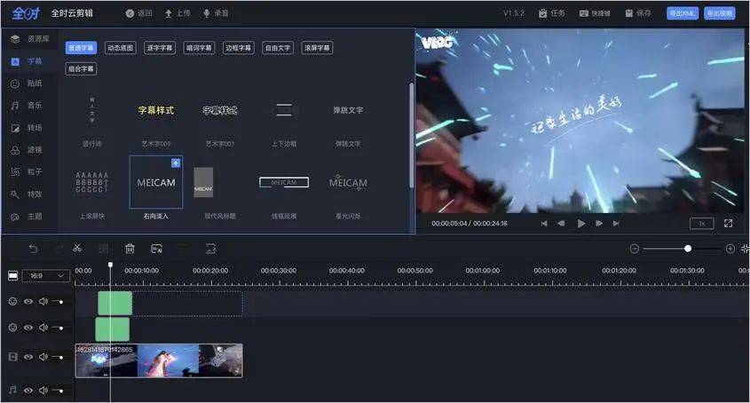Mute speaker on second sticker track
The image size is (750, 403).
click(x=43, y=328)
